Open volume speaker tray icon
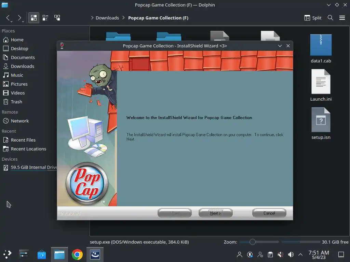 291,254
